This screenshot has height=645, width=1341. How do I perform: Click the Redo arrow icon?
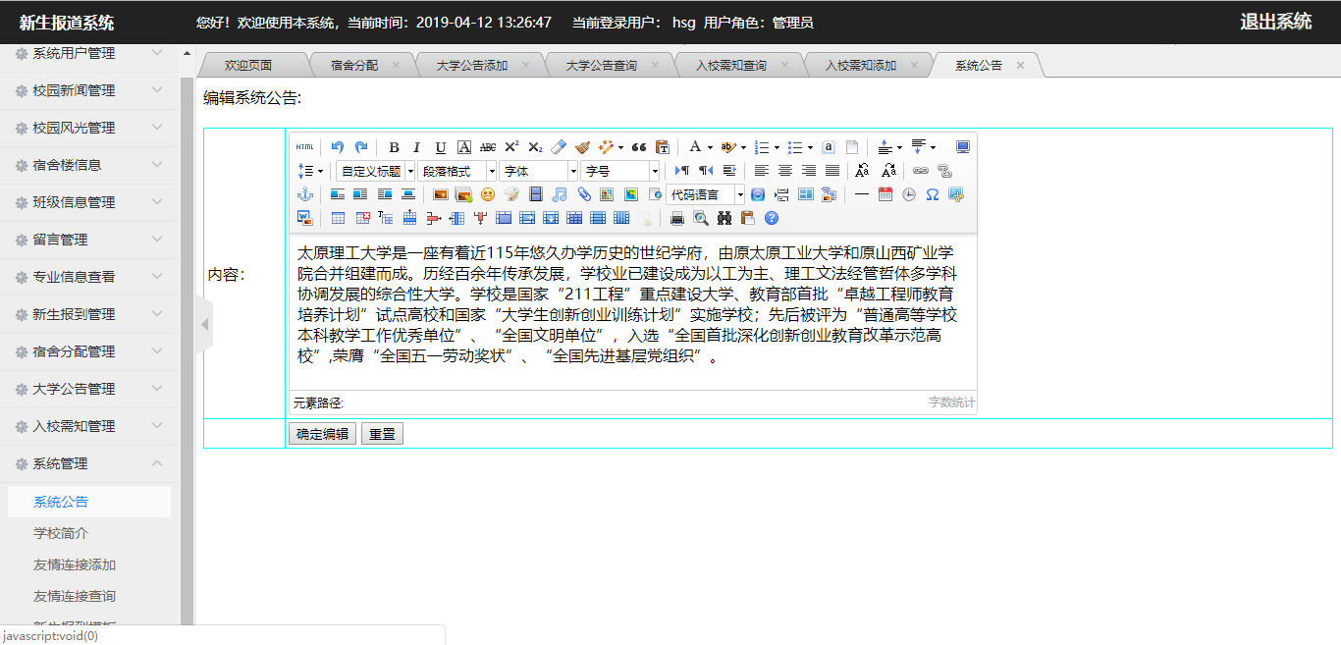pos(361,147)
